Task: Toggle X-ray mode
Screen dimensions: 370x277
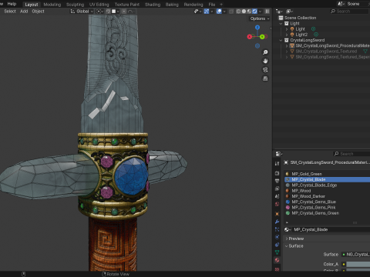Action: point(231,12)
